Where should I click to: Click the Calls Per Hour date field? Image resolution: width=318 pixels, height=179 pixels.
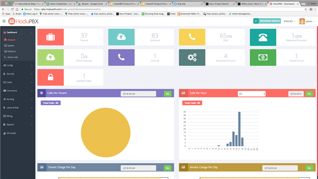point(296,94)
